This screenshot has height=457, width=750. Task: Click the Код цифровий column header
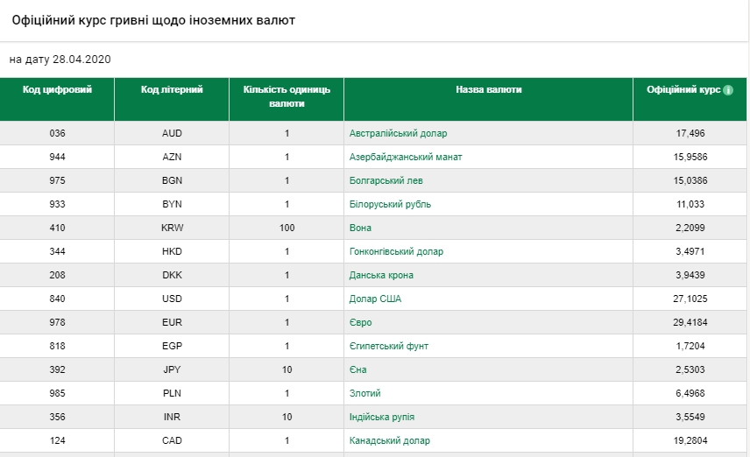[57, 89]
